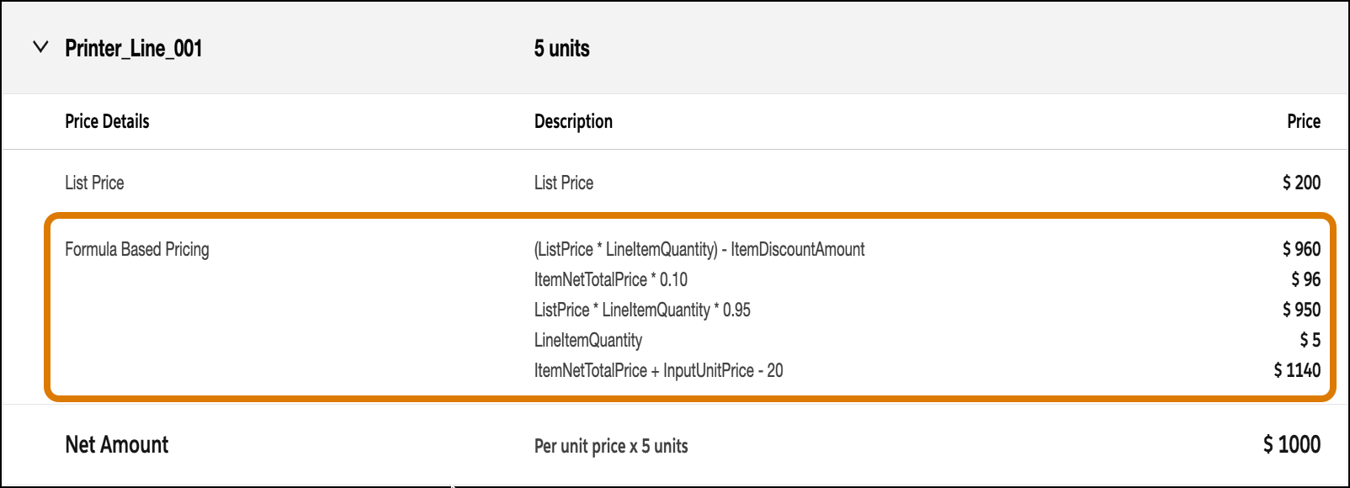Select the $ 1140 price value
This screenshot has width=1350, height=488.
(1297, 370)
